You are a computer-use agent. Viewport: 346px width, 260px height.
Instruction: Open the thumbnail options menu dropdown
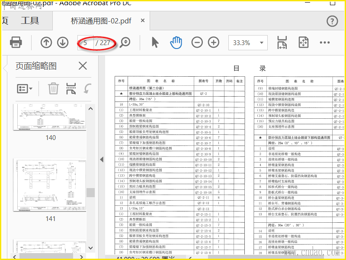(x=25, y=89)
